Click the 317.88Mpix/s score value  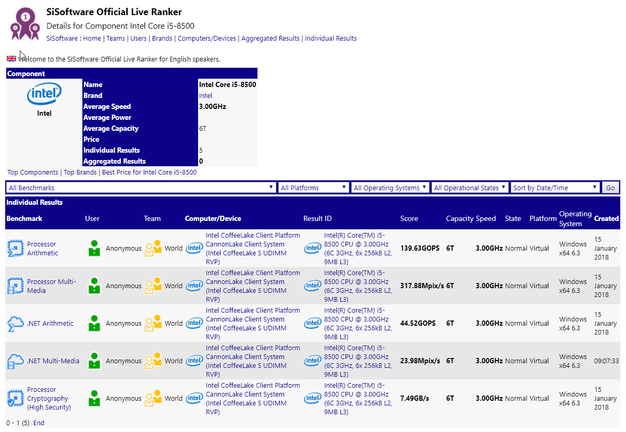(422, 286)
